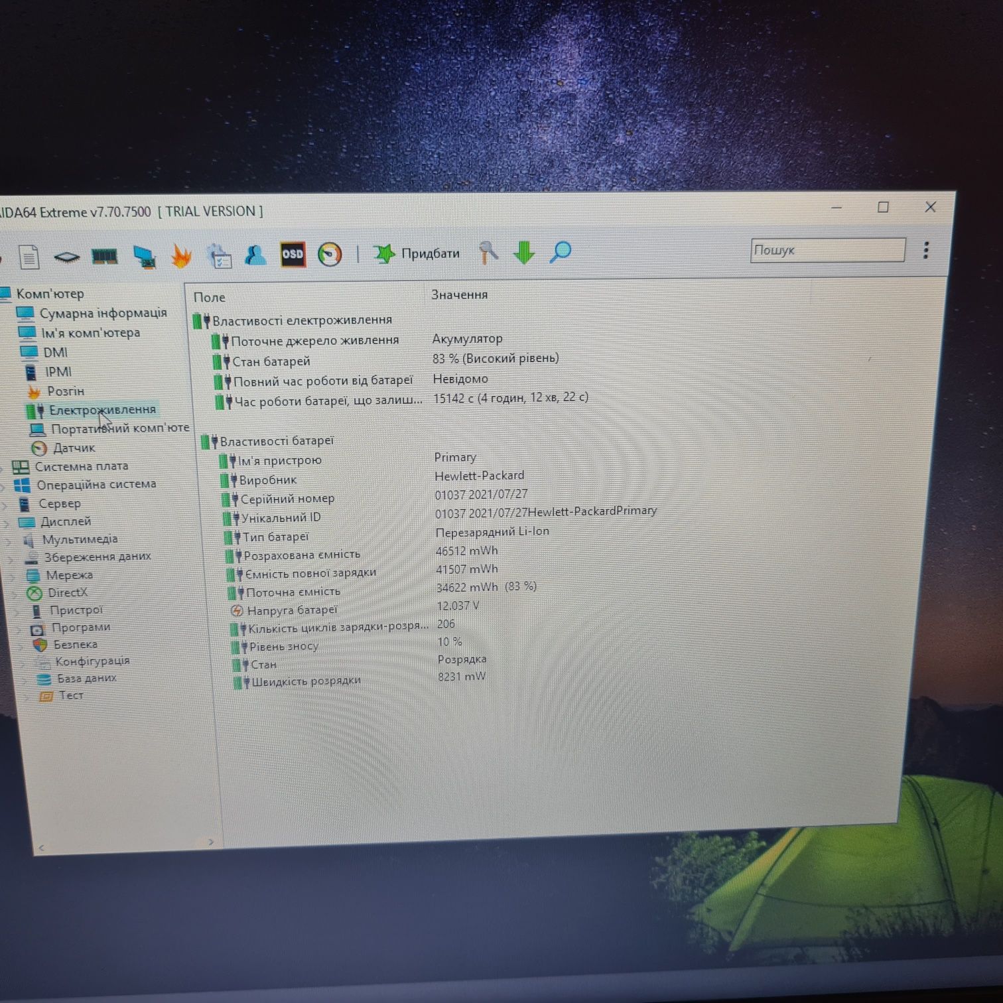Select the Сервер tree node
Viewport: 1003px width, 1003px height.
point(49,503)
